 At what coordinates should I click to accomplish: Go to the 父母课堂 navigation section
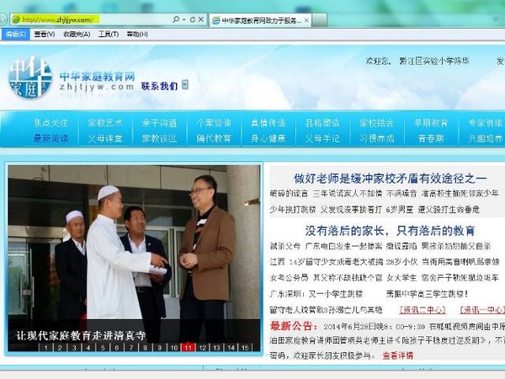point(105,138)
